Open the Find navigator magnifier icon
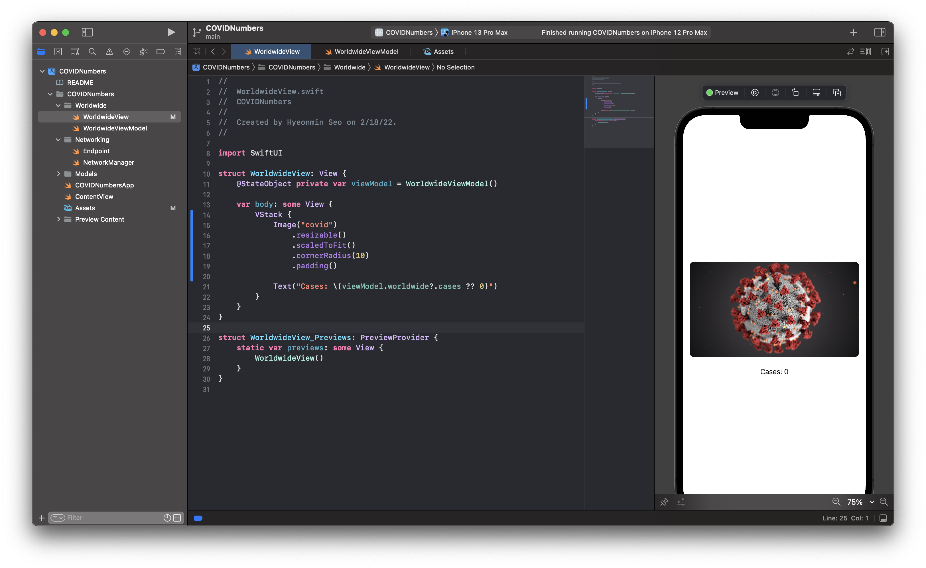Viewport: 926px width, 568px height. coord(92,52)
